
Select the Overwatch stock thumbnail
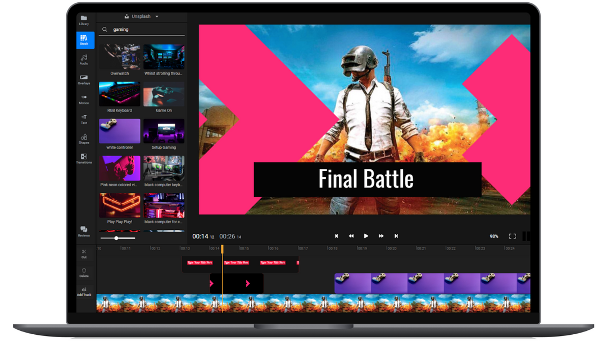(120, 57)
